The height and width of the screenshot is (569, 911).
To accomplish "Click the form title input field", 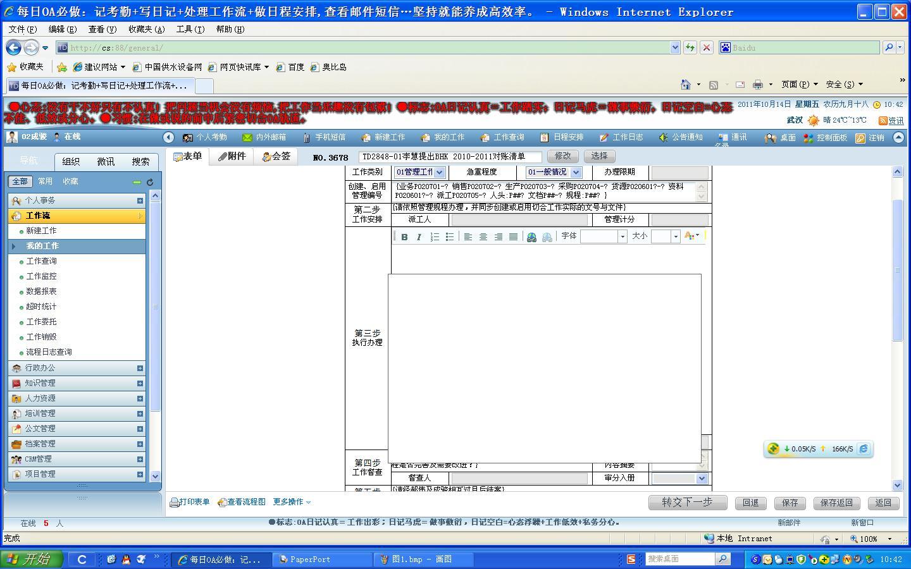I will [450, 157].
